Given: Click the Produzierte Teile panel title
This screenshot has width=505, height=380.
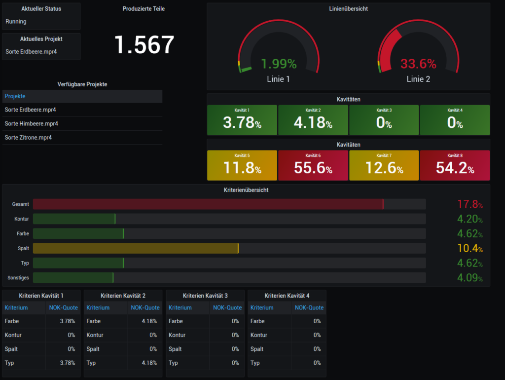Looking at the screenshot, I should [144, 9].
